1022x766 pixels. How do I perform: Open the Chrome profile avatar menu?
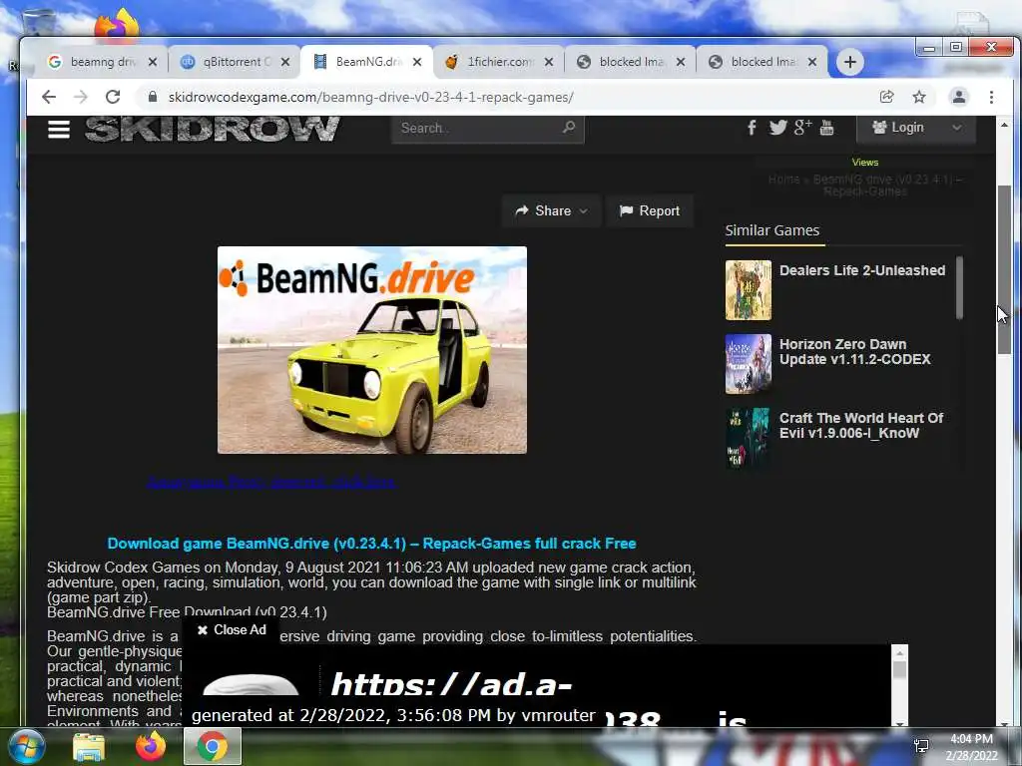tap(959, 97)
